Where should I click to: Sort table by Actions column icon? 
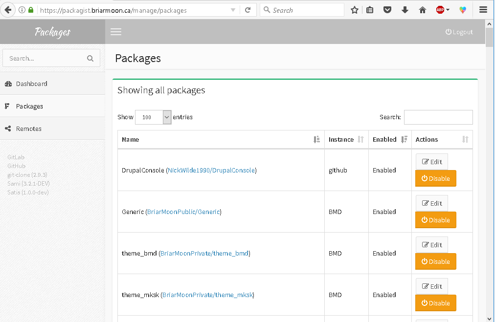point(465,139)
